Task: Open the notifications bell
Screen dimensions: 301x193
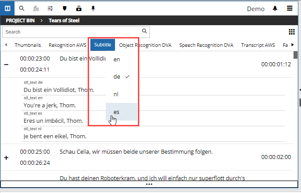Action: click(x=275, y=8)
